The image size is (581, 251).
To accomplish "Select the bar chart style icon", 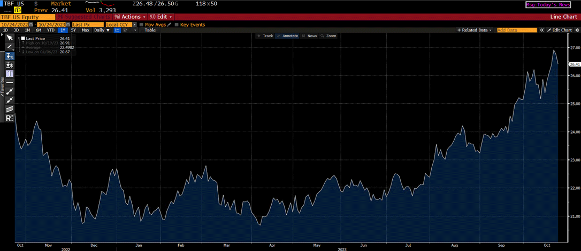I will point(125,30).
